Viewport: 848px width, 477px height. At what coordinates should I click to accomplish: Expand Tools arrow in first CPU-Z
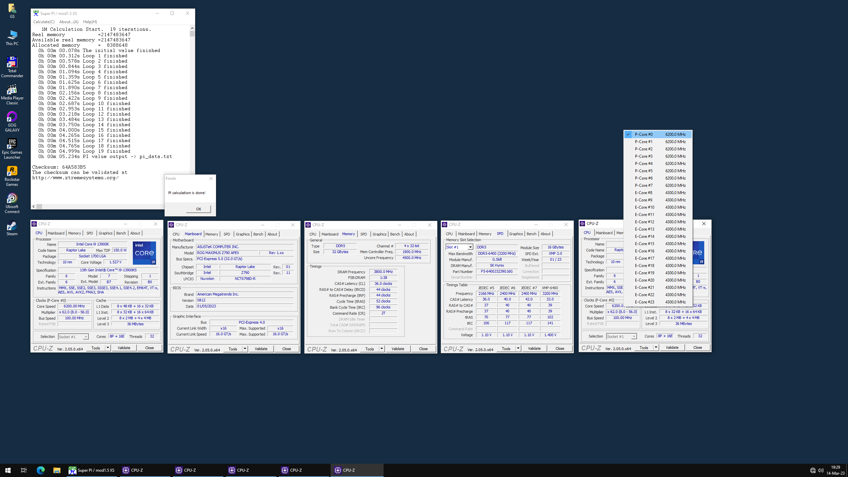click(x=108, y=348)
